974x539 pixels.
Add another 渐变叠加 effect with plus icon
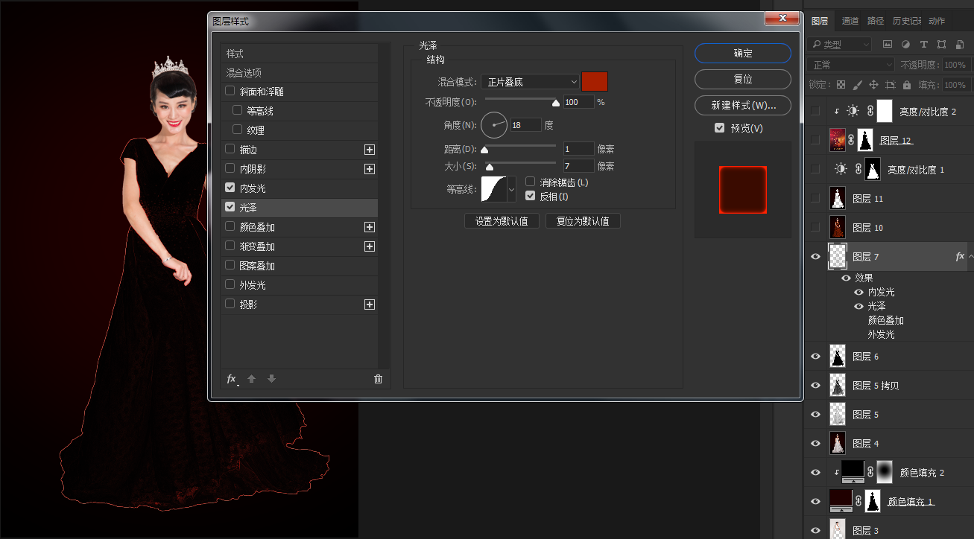[369, 246]
